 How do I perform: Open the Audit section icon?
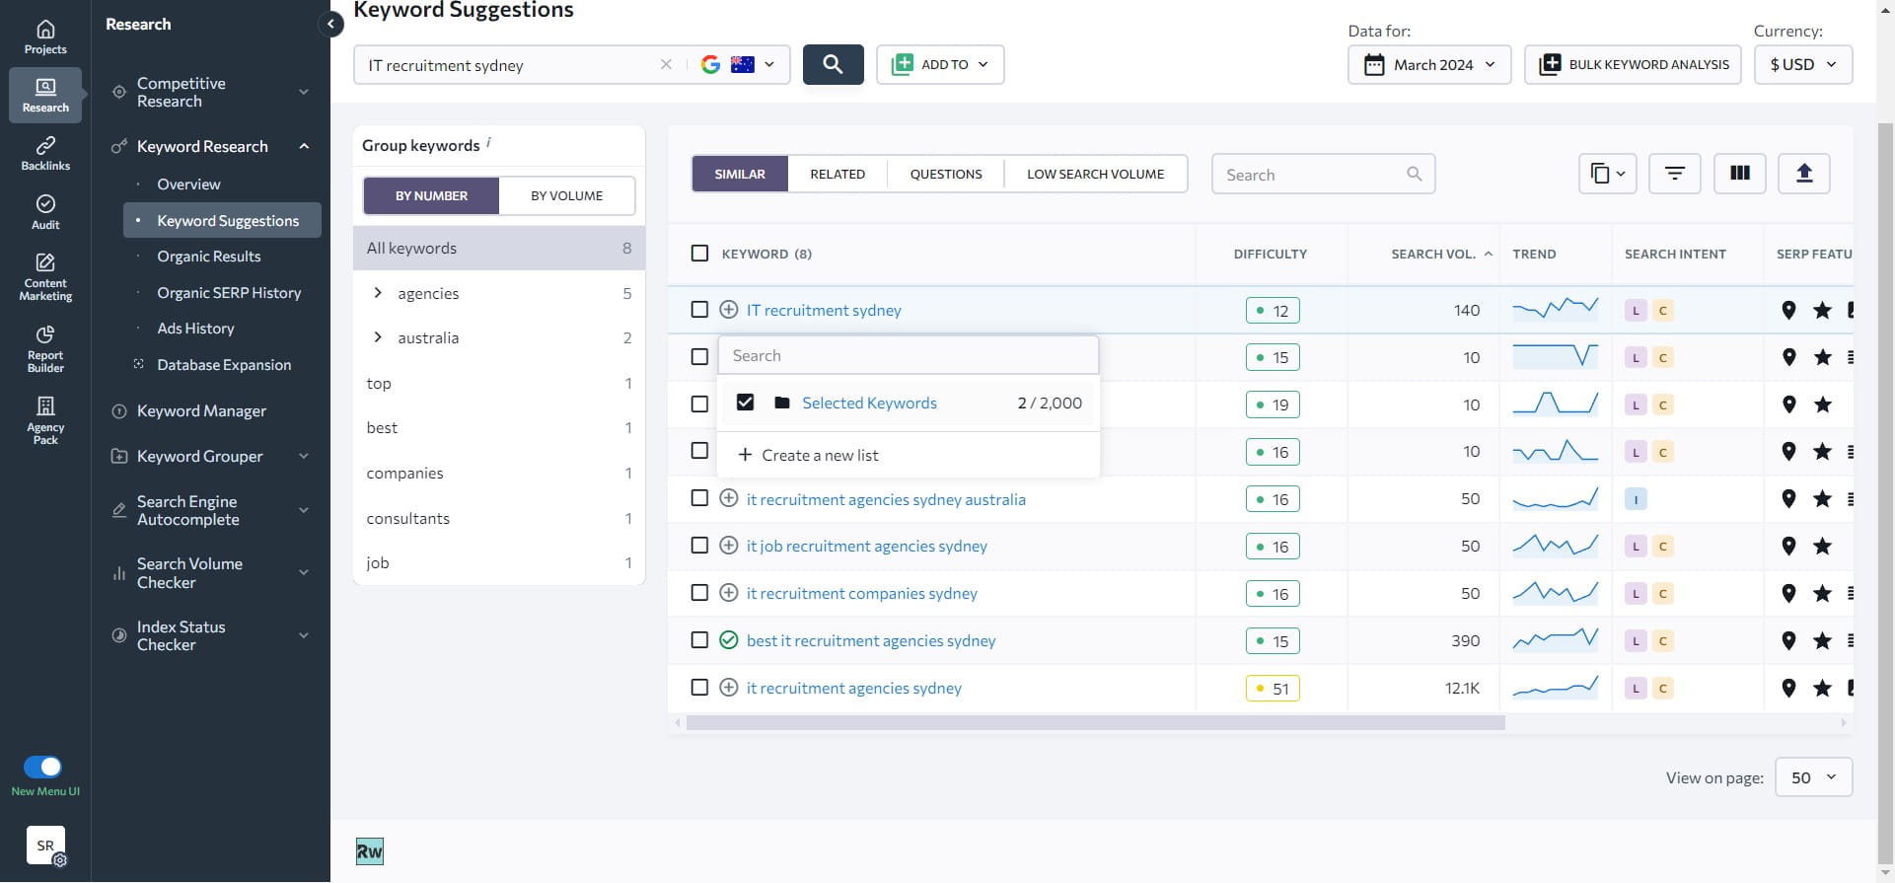[x=45, y=212]
